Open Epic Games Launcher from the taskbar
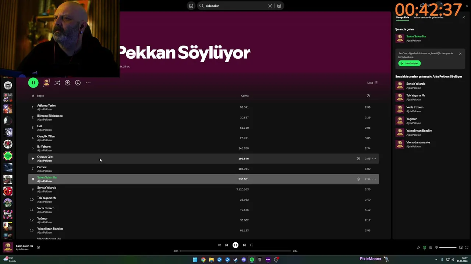471x264 pixels. click(x=260, y=260)
